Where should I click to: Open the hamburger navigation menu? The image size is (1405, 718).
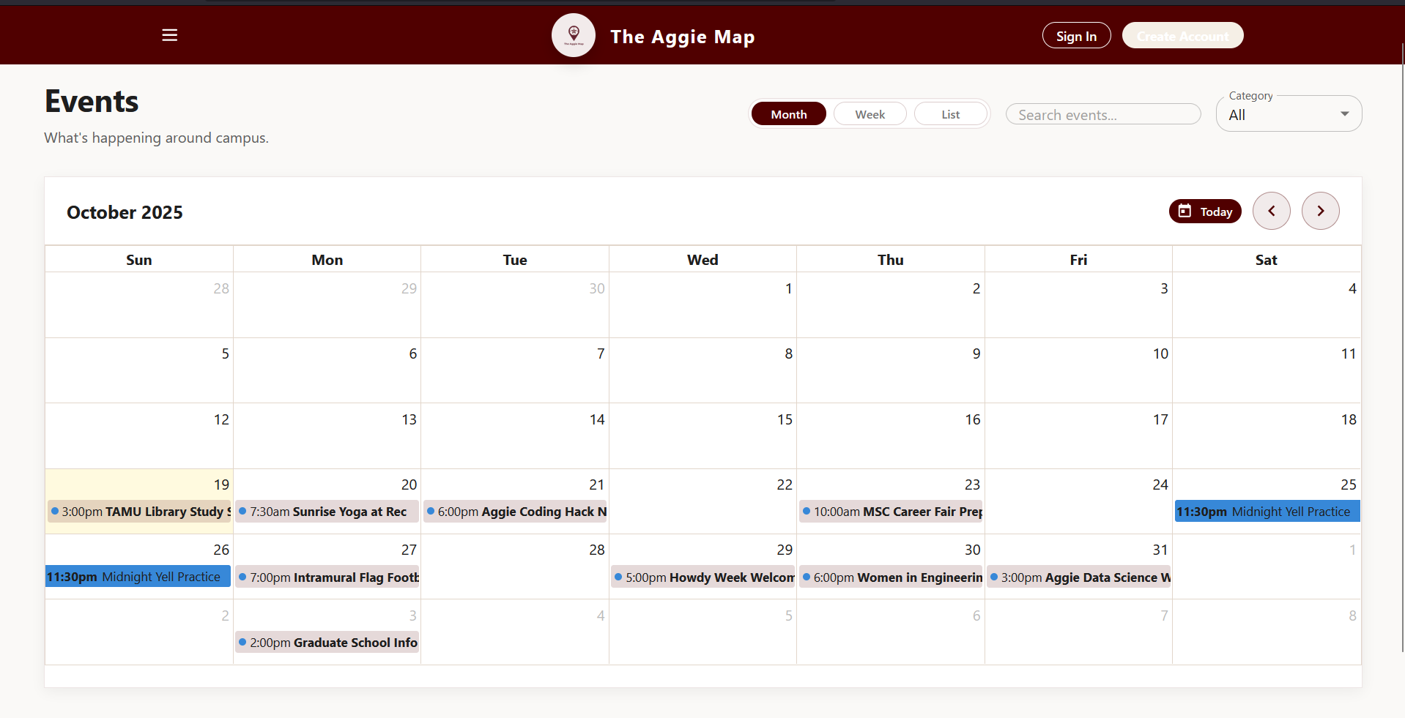[169, 35]
